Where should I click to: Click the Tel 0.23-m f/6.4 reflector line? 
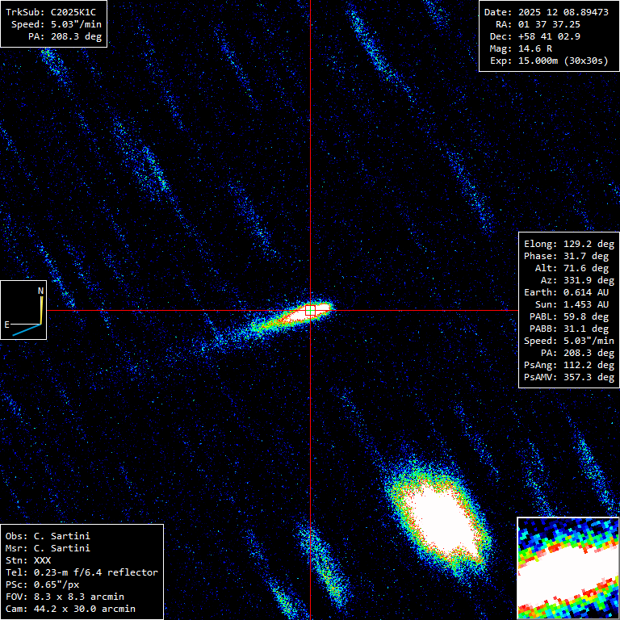(82, 572)
